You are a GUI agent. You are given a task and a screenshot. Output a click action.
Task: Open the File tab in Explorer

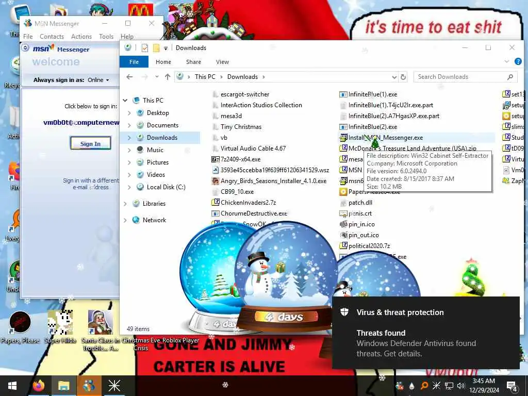pyautogui.click(x=134, y=62)
